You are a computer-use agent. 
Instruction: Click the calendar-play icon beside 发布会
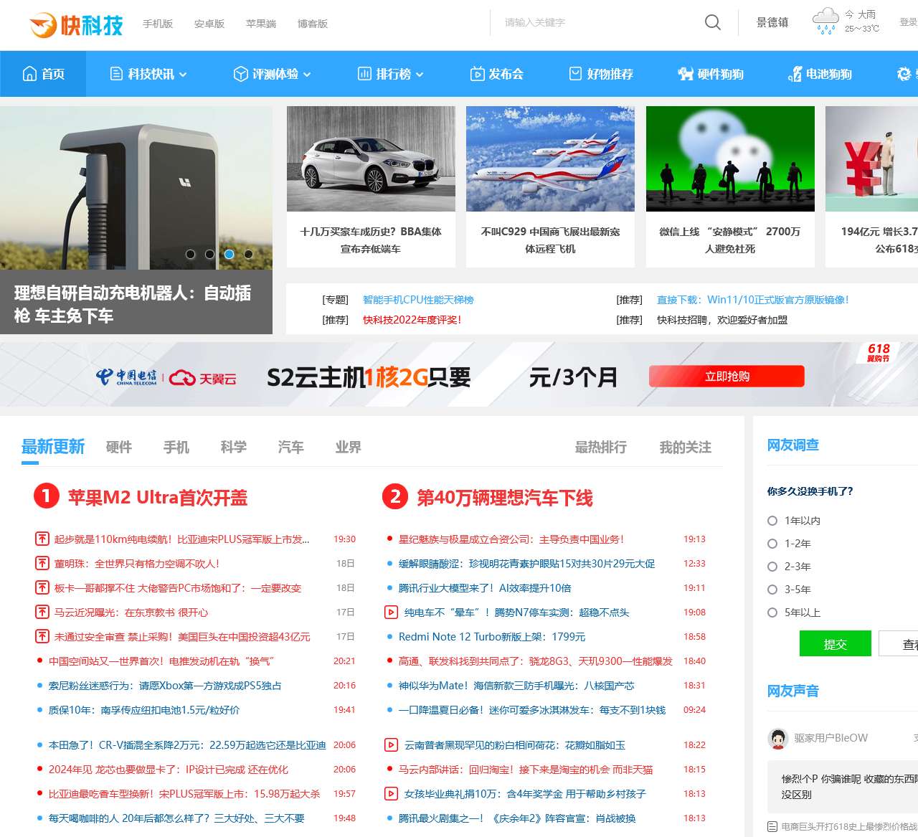pos(477,74)
